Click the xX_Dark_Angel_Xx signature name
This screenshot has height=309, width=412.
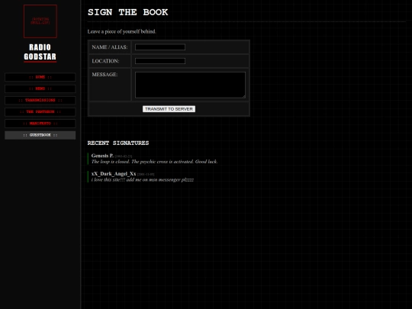pos(114,174)
